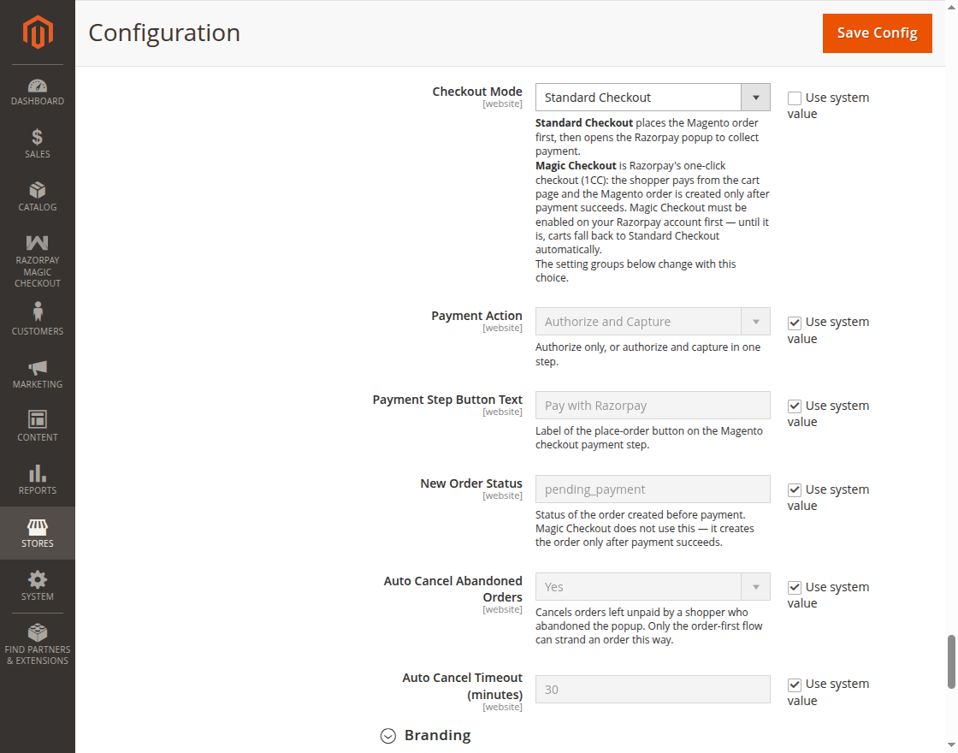The image size is (958, 753).
Task: Uncheck Use system value for Auto Cancel Abandoned Orders
Action: click(795, 587)
